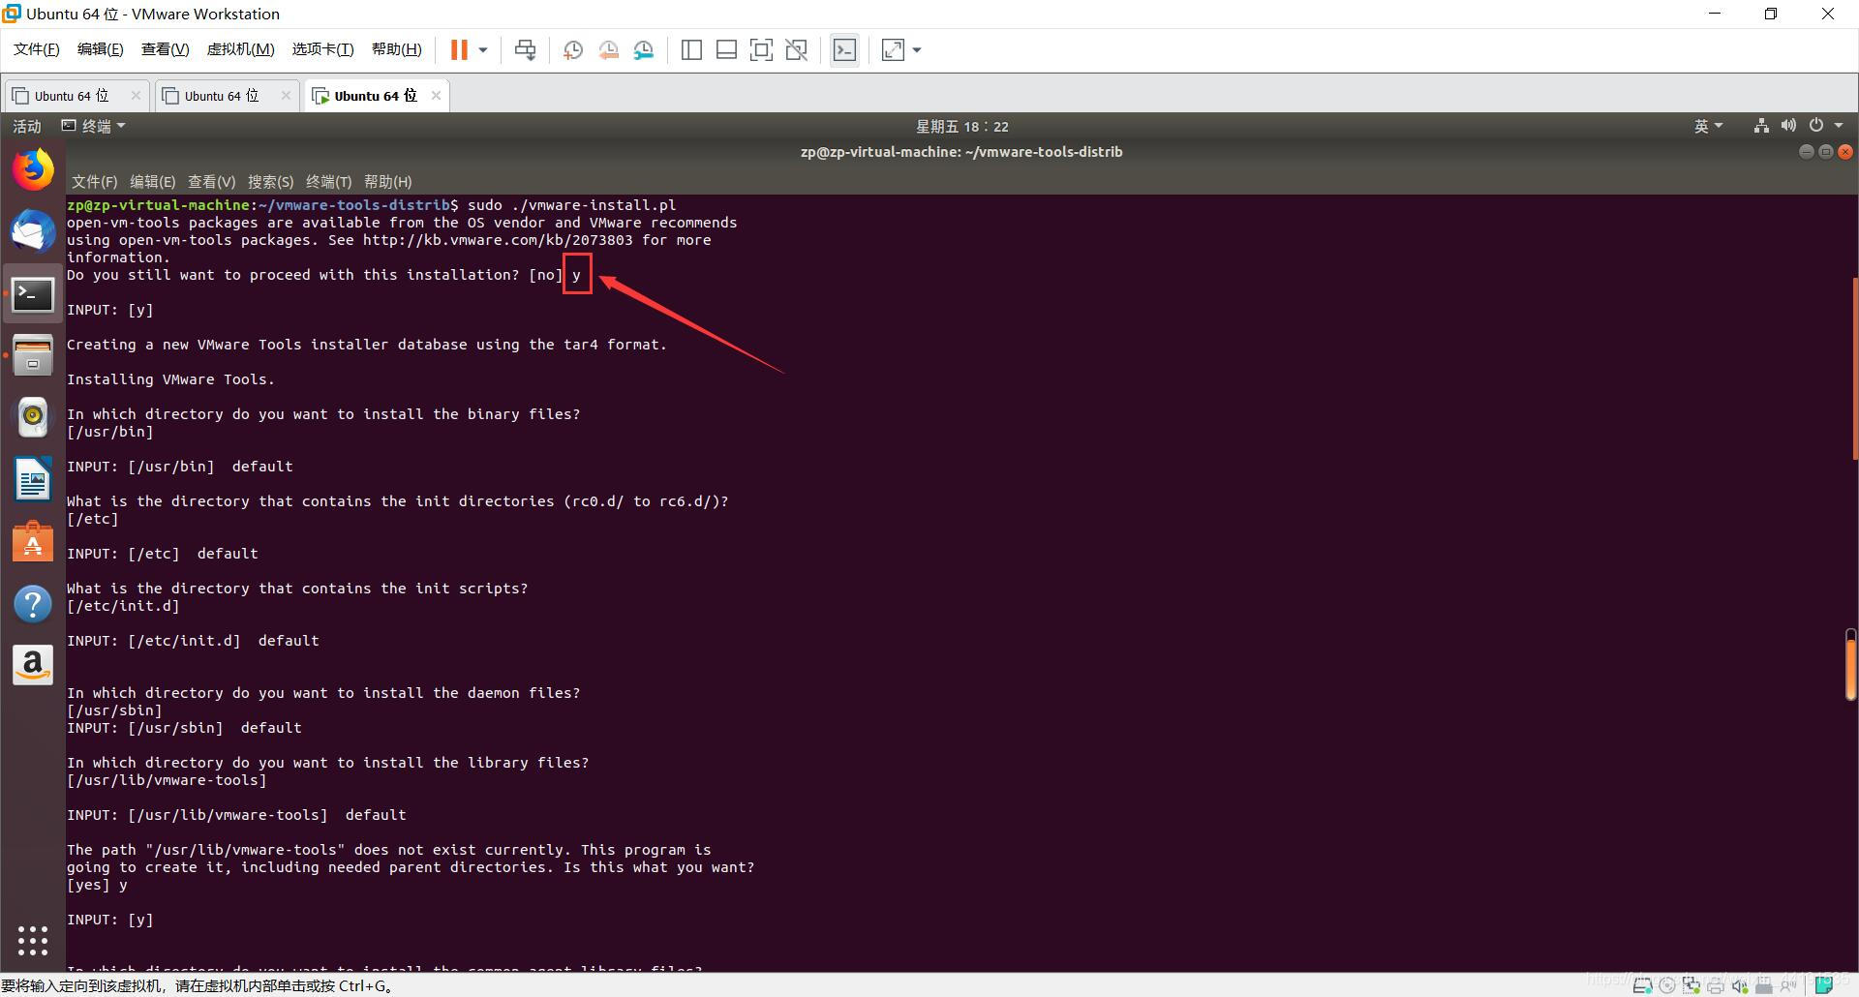
Task: Open Rhythmbox music player from the dock
Action: (33, 417)
